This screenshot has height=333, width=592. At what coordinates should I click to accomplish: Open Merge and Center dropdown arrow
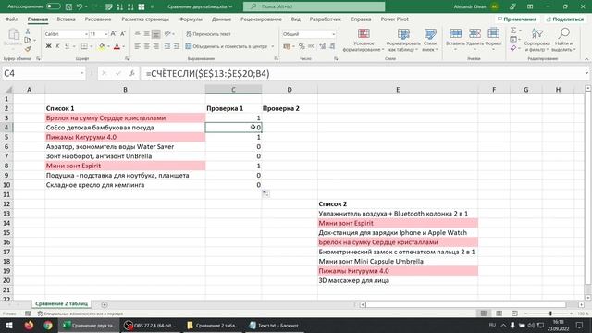(273, 46)
